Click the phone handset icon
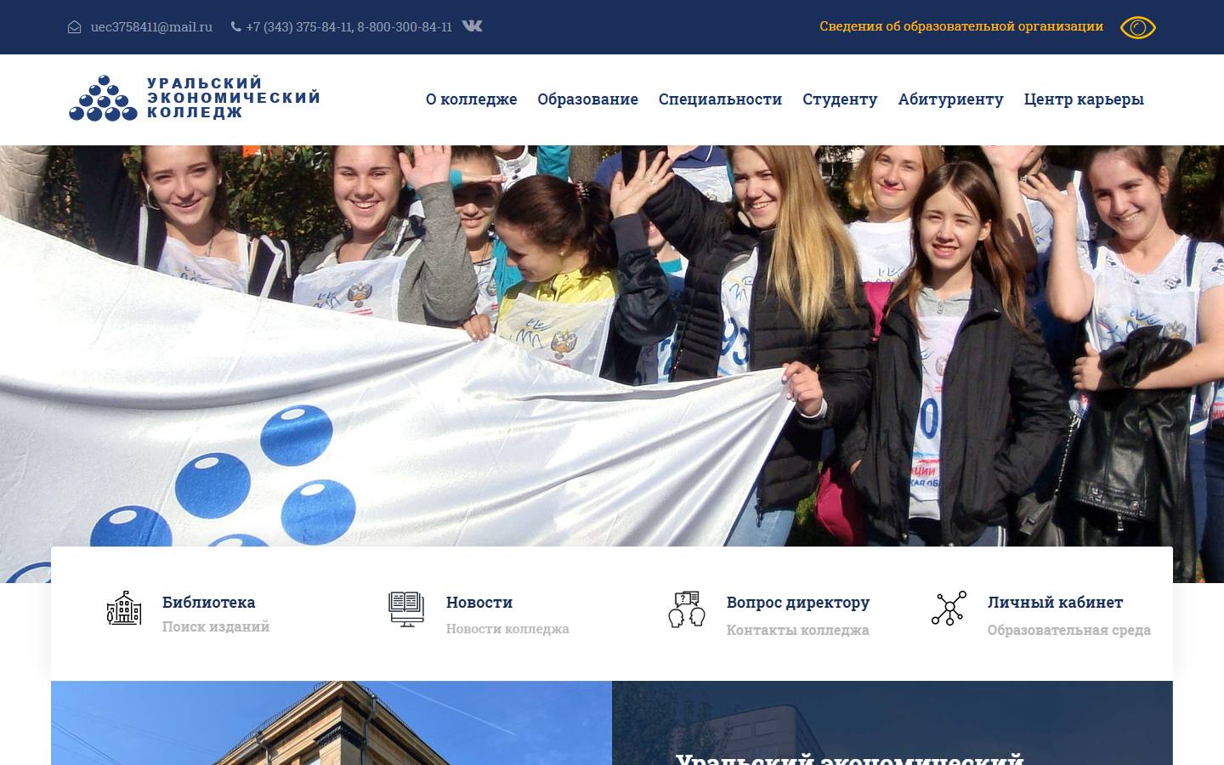1224x765 pixels. (235, 27)
